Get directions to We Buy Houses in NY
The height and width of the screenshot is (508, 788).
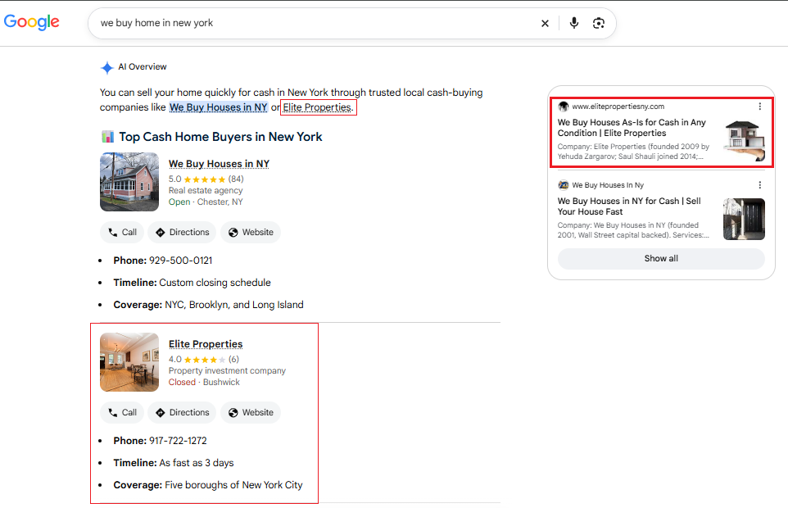[182, 232]
